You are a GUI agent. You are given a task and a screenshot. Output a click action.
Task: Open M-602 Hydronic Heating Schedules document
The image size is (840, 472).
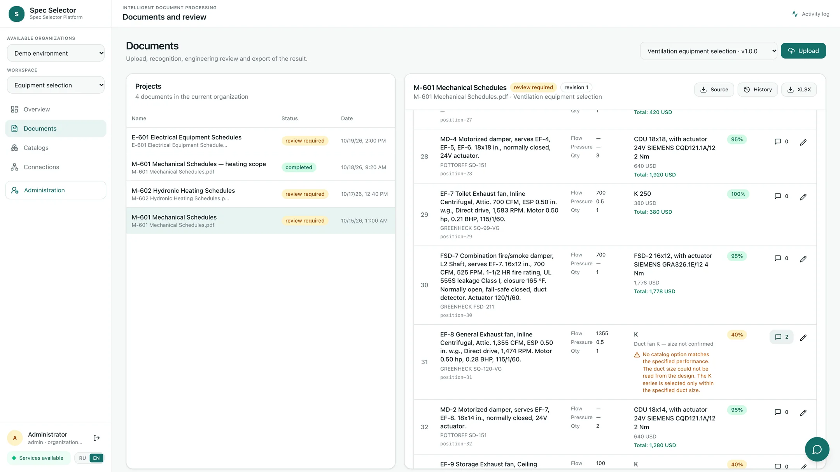261,194
